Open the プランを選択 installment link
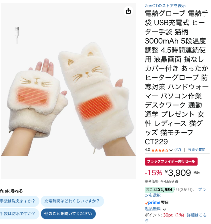 tap(175, 192)
